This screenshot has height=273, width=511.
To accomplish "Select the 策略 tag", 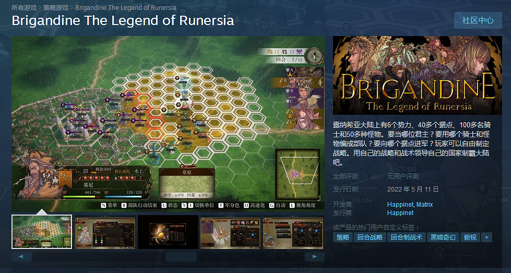I will pyautogui.click(x=343, y=238).
